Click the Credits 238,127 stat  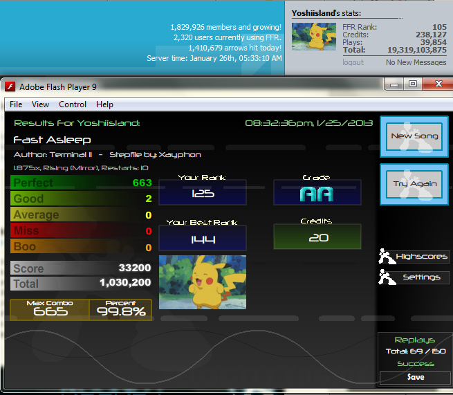pos(394,35)
